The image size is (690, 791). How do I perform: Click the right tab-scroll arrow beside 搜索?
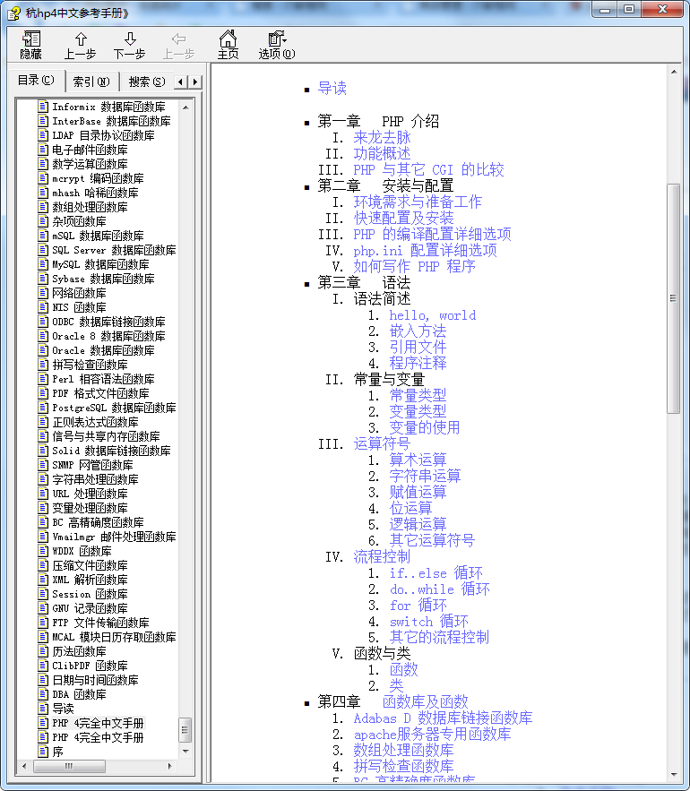[x=194, y=82]
